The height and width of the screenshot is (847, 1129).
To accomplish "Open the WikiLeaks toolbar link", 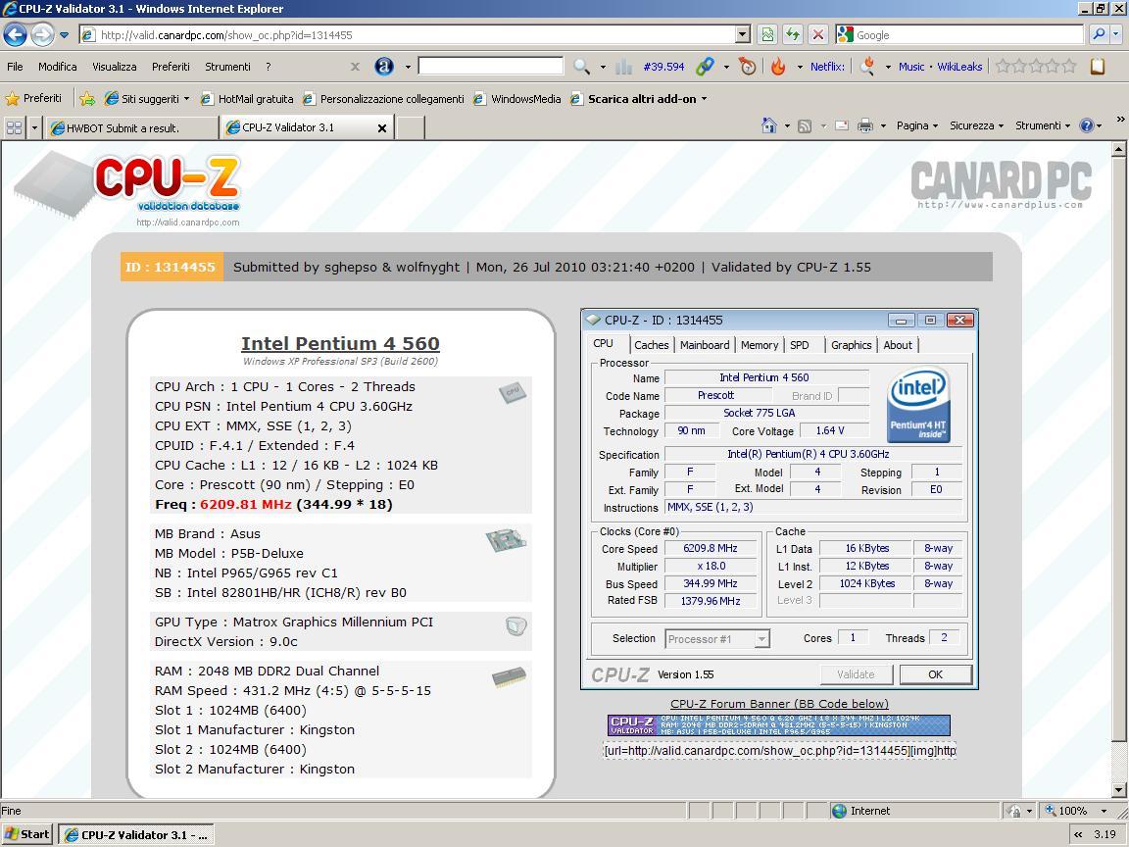I will (x=959, y=67).
